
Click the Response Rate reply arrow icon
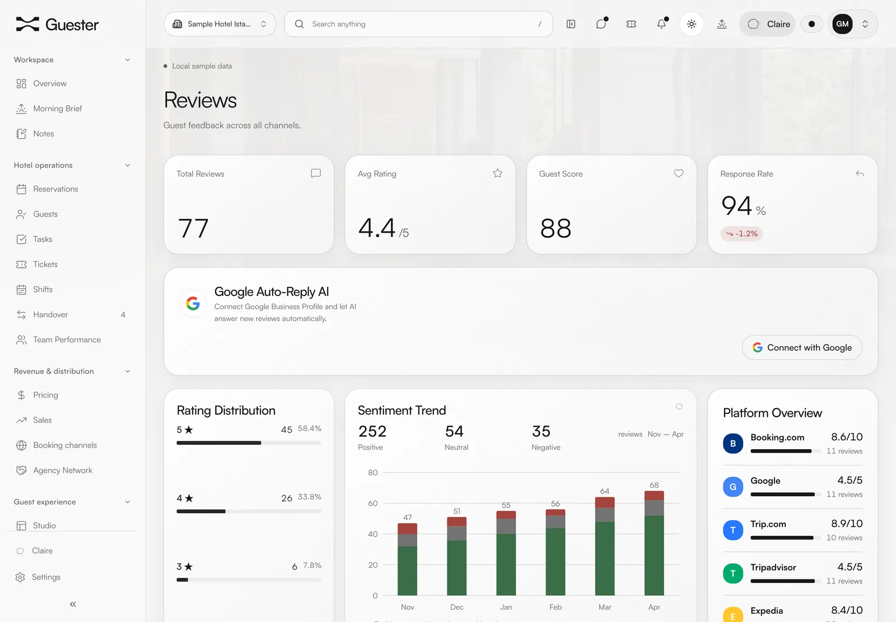point(860,174)
